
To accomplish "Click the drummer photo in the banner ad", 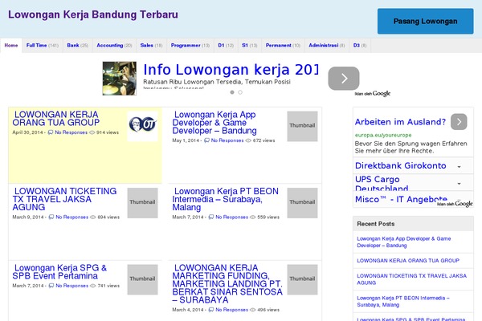I will [120, 79].
